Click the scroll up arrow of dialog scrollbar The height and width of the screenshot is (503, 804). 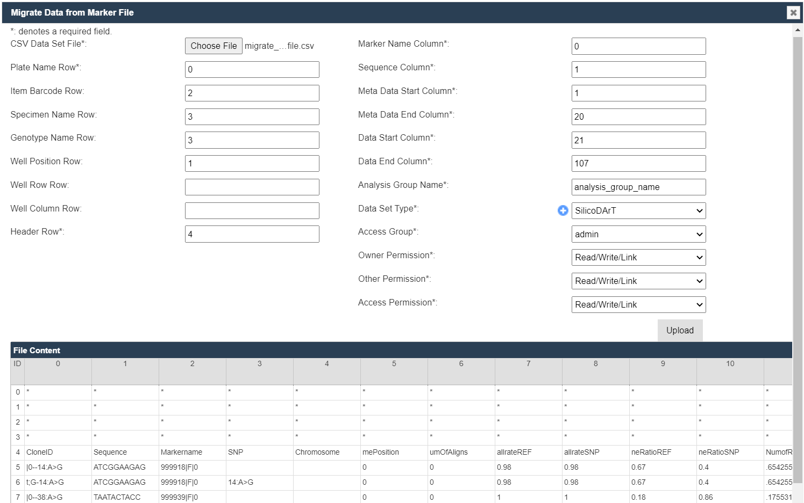798,30
